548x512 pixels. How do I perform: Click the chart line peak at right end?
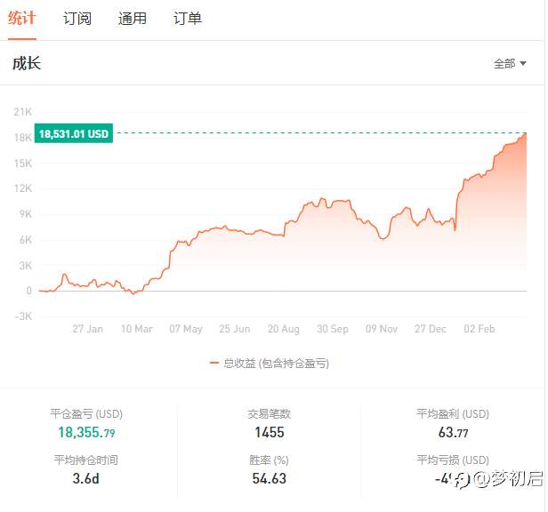click(525, 133)
